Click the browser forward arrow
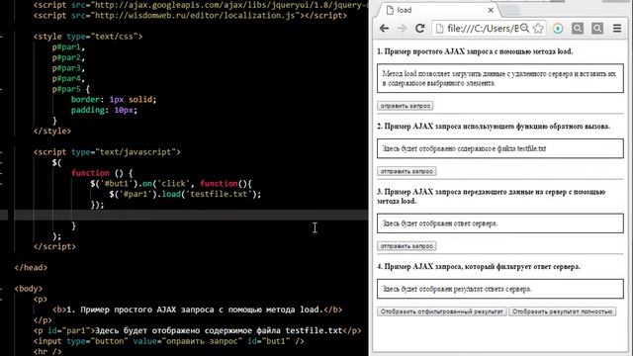 pyautogui.click(x=403, y=29)
